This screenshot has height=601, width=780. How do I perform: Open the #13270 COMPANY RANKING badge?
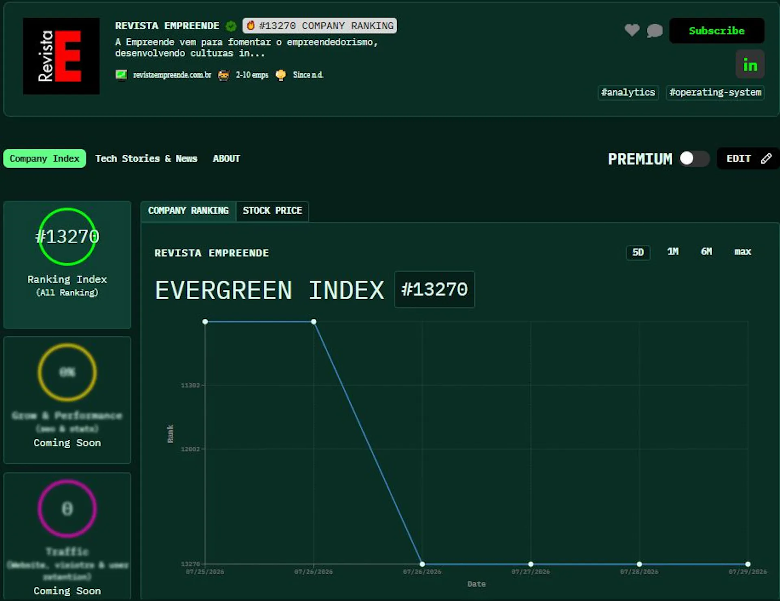pyautogui.click(x=320, y=26)
